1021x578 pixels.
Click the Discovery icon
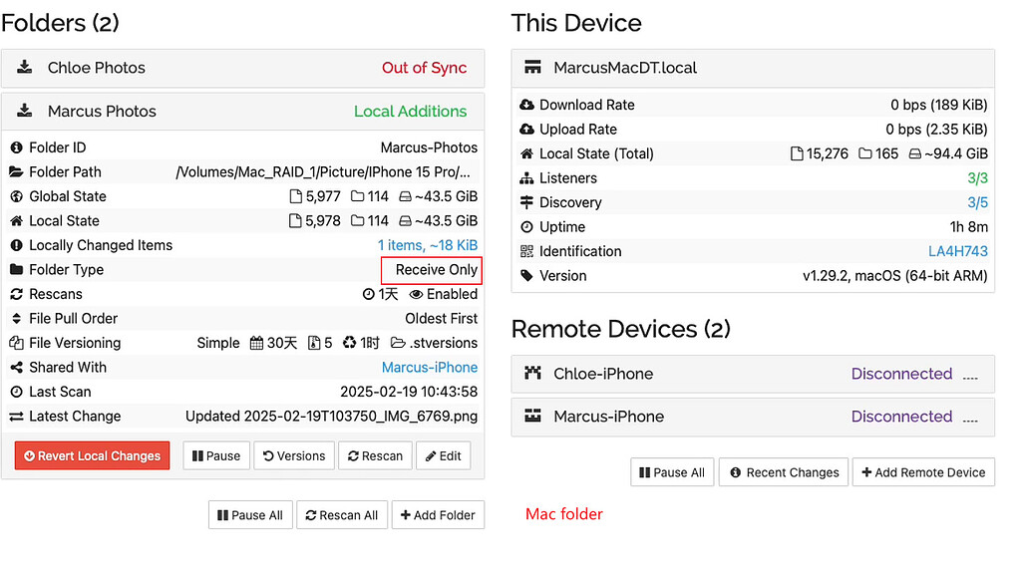click(x=525, y=202)
